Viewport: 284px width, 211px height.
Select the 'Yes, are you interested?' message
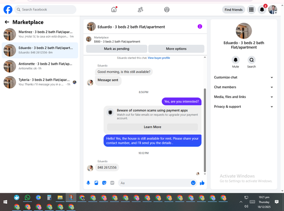182,102
